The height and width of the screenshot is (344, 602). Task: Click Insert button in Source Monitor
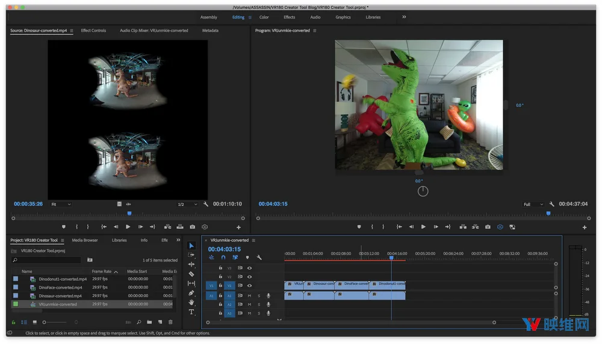(x=167, y=227)
